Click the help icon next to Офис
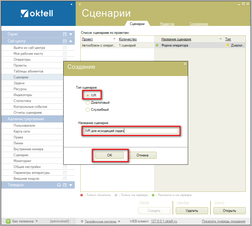The height and width of the screenshot is (226, 252). 65,34
